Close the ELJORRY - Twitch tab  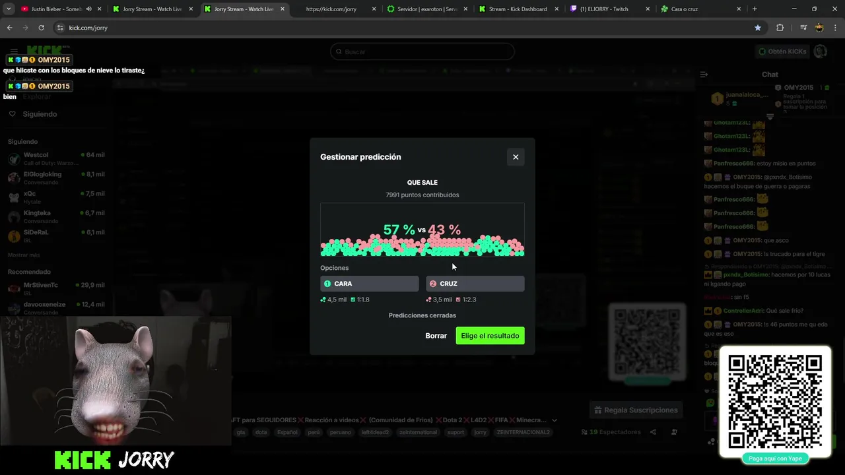[x=646, y=9]
